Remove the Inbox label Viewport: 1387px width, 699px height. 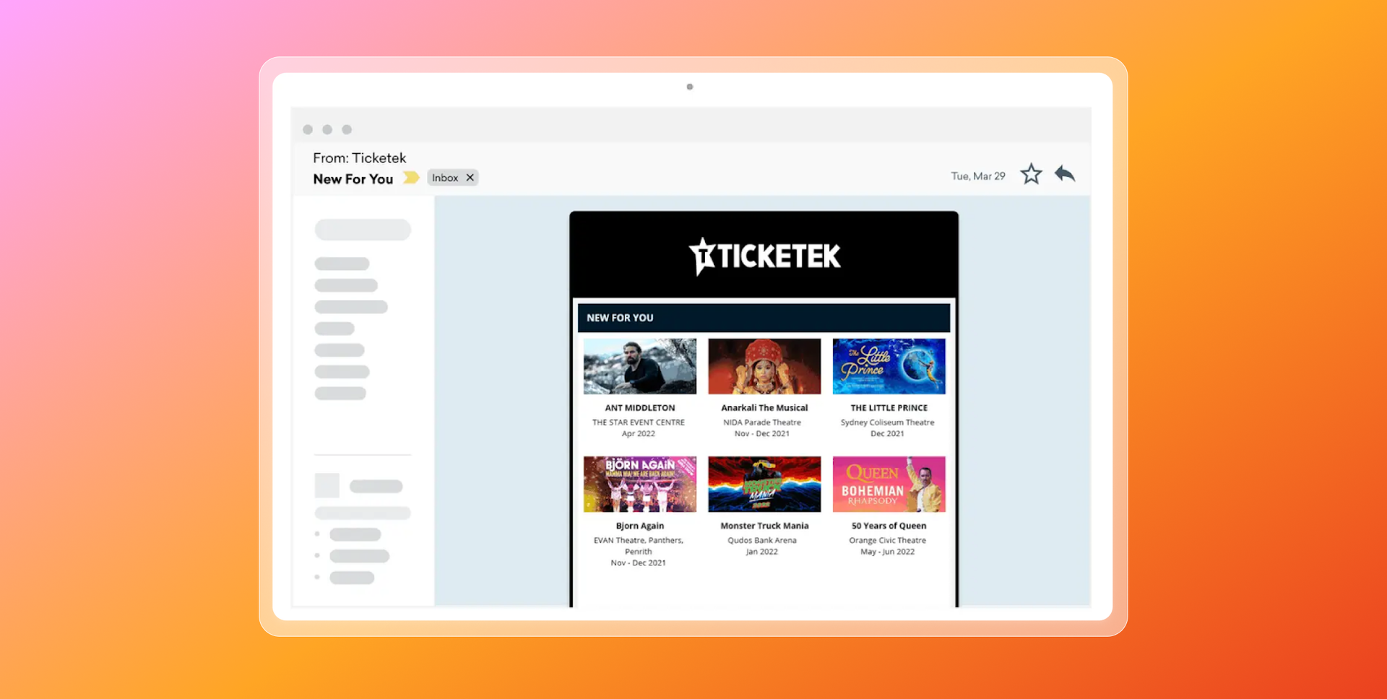pos(470,177)
